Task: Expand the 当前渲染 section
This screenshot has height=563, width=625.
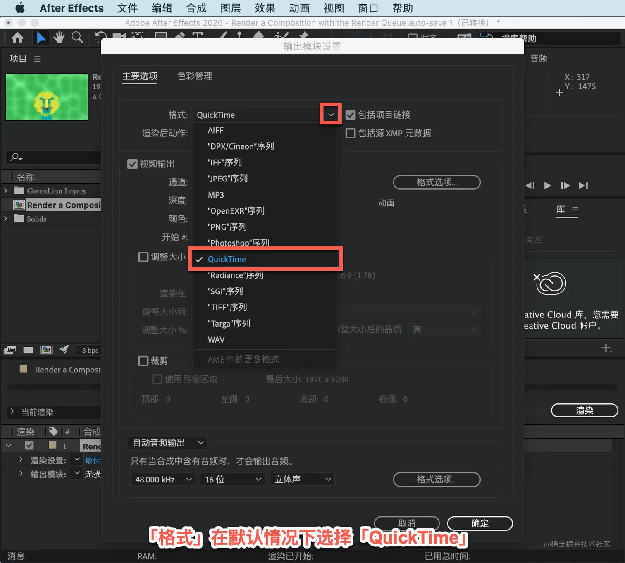Action: pyautogui.click(x=12, y=412)
